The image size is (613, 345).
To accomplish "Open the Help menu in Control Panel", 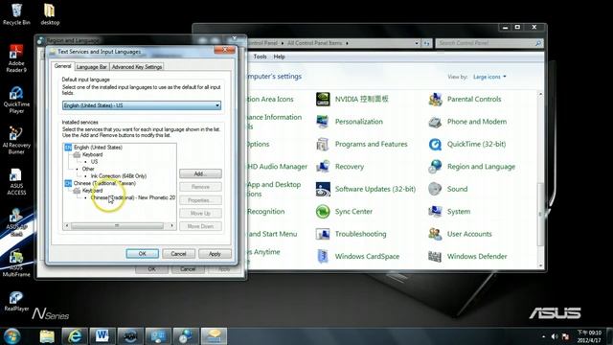I will pos(279,57).
